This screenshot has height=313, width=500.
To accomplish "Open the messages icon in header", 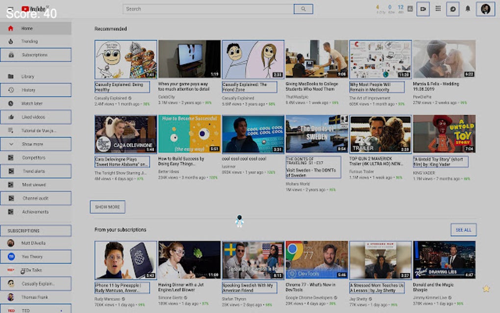I will [x=453, y=9].
